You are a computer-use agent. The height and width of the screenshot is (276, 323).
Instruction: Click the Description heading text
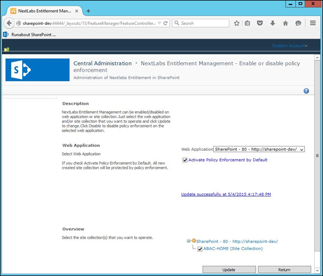75,104
